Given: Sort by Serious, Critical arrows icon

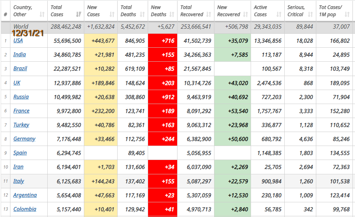Looking at the screenshot, I should (x=311, y=14).
